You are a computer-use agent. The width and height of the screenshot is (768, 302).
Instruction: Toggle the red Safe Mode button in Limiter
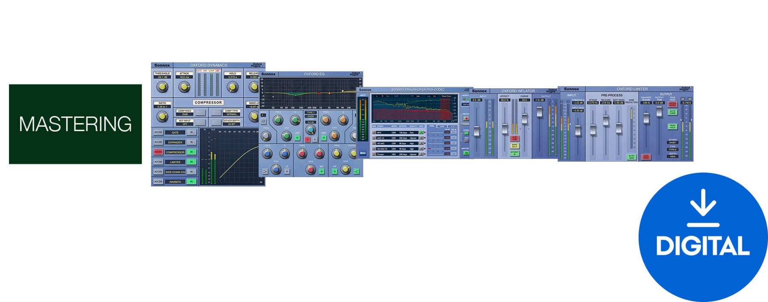646,157
